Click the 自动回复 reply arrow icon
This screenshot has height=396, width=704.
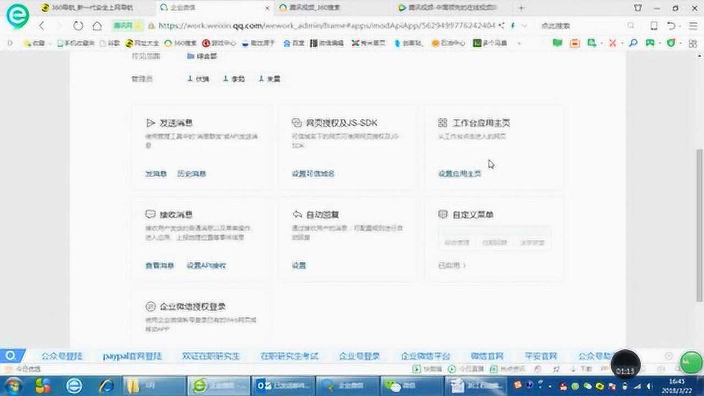click(297, 215)
